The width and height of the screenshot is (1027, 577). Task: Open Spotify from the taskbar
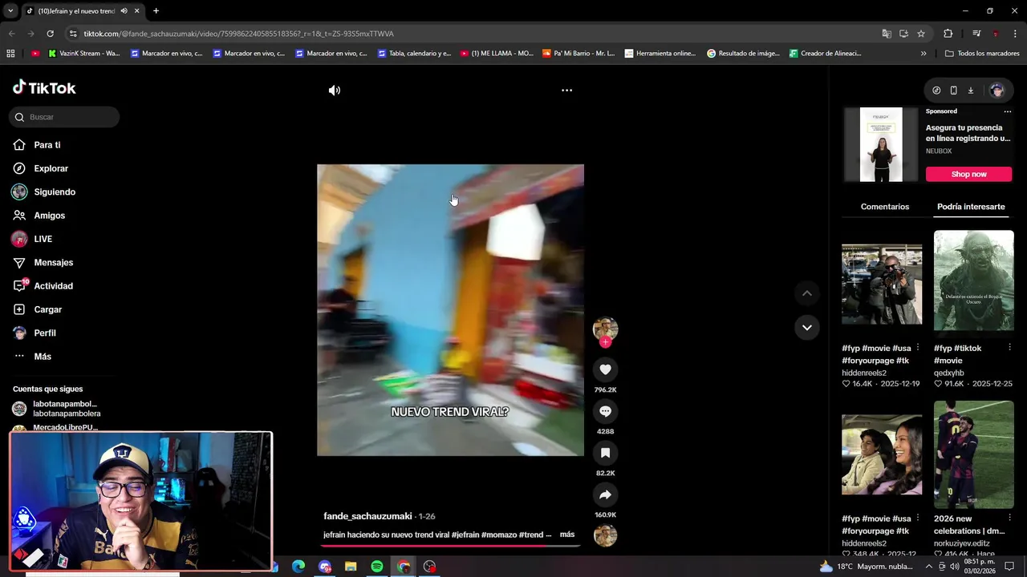point(377,567)
